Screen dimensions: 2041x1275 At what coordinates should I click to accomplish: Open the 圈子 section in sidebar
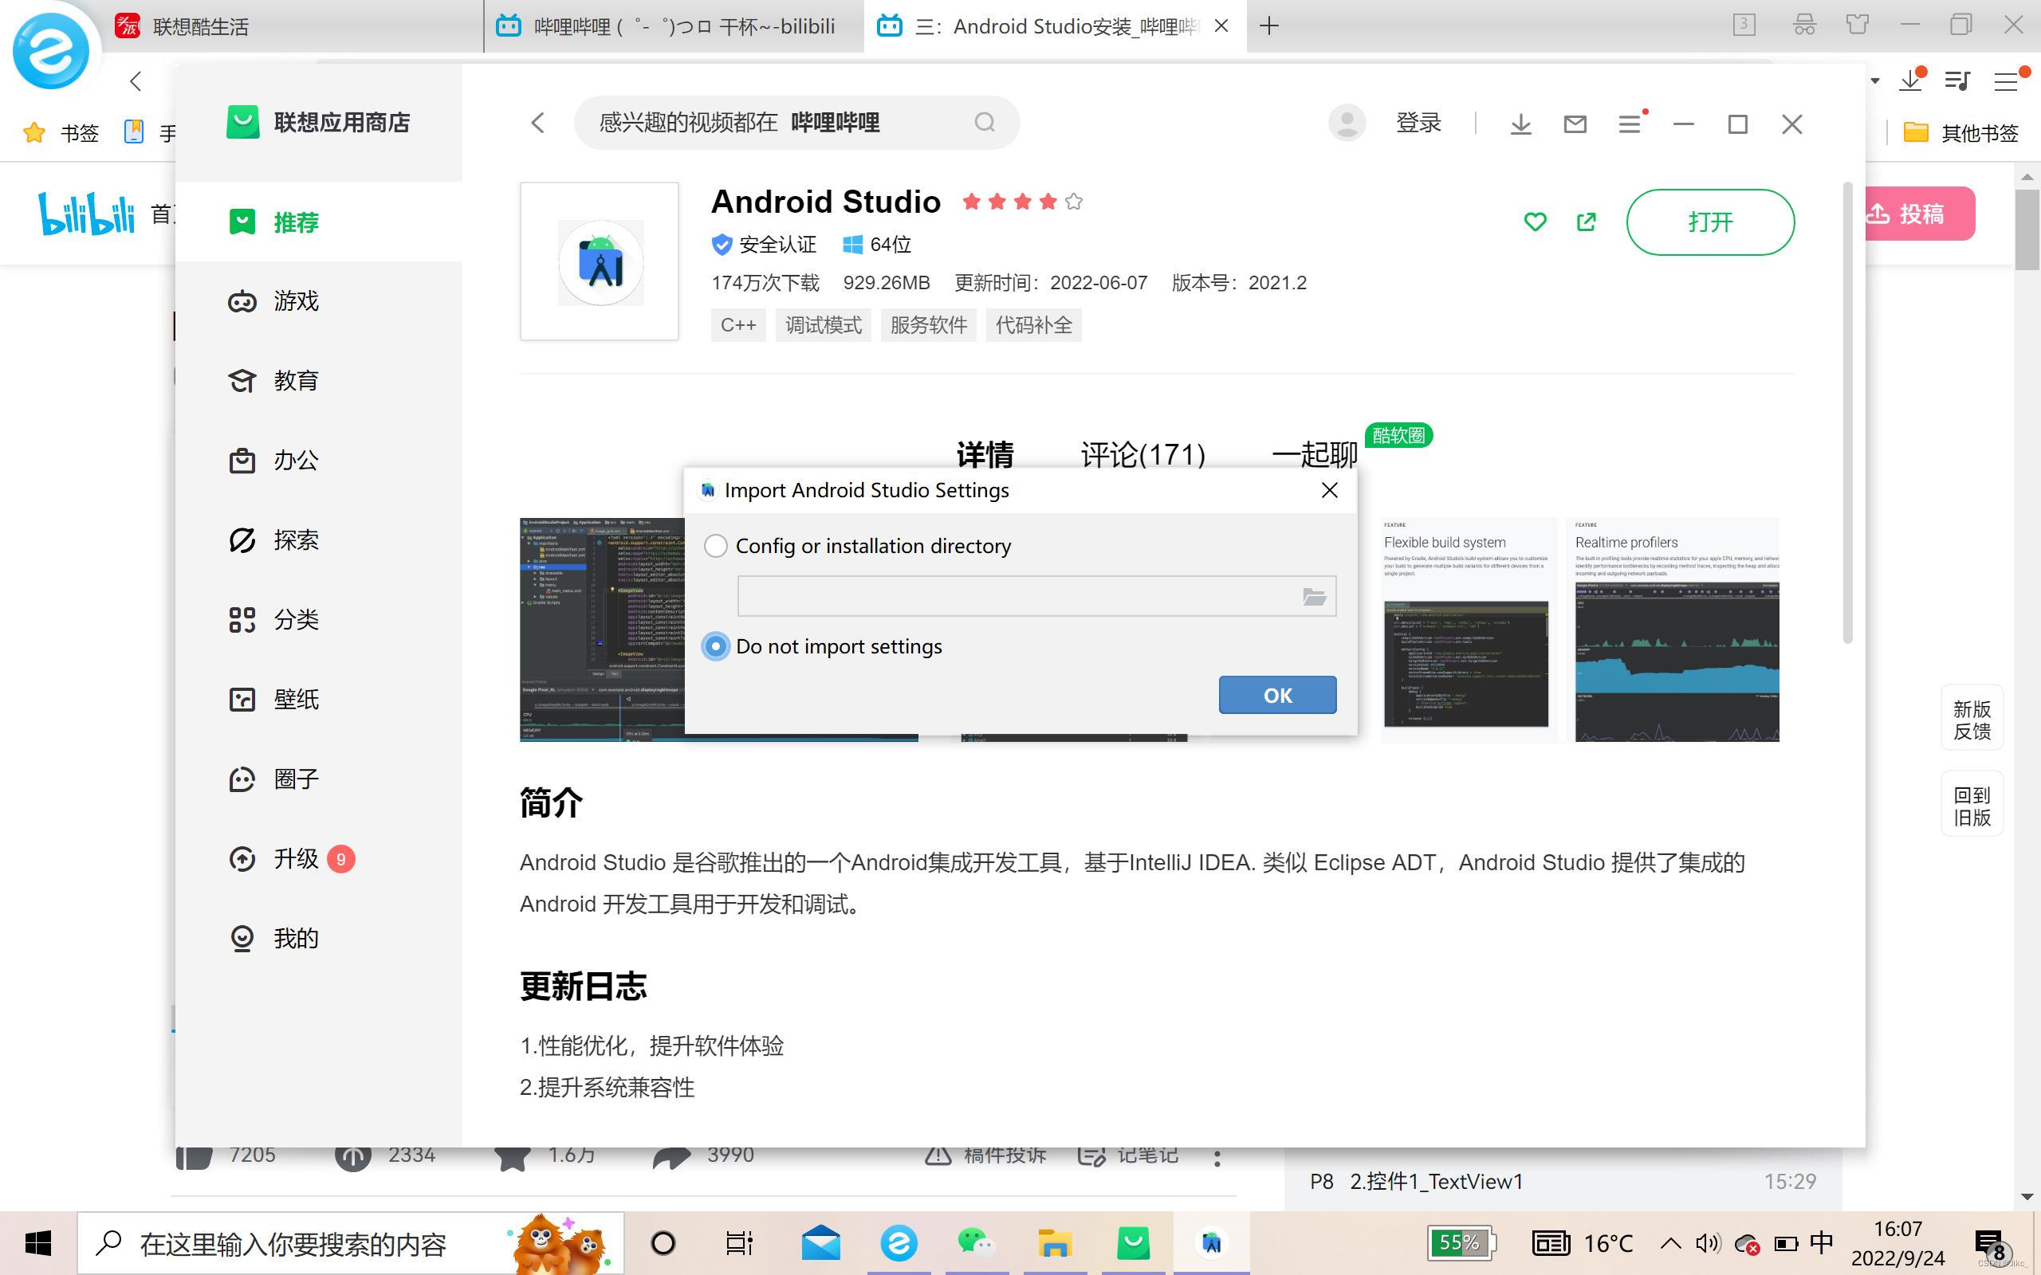(x=319, y=779)
